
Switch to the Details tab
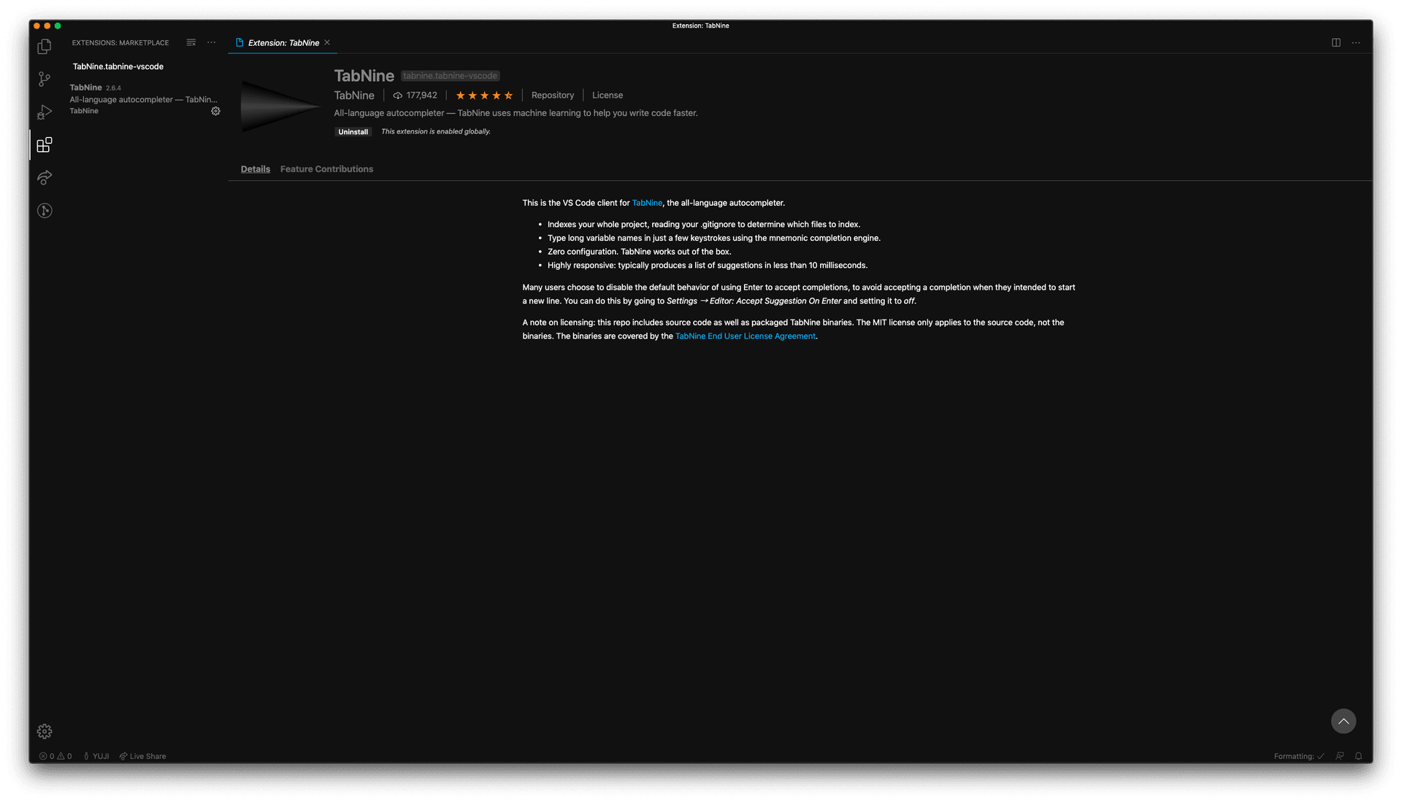256,169
